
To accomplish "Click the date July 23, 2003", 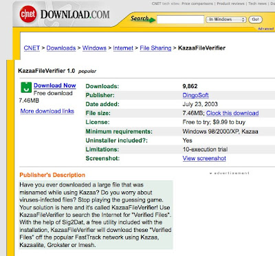I will tap(200, 104).
